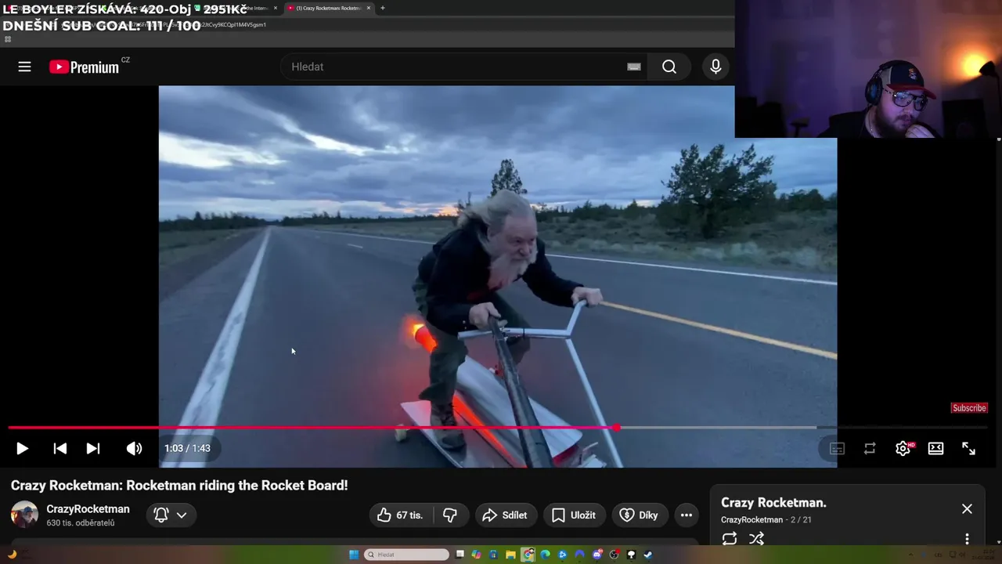The height and width of the screenshot is (564, 1002).
Task: Open Steam from taskbar
Action: (648, 555)
